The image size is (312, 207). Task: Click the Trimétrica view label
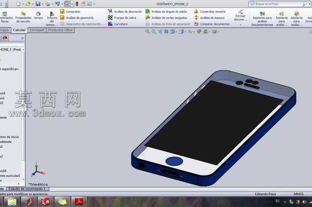tap(38, 184)
